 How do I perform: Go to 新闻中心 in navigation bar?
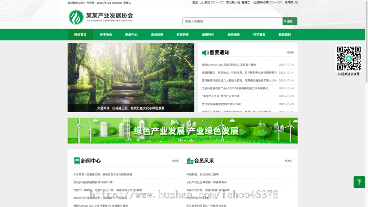pos(131,34)
